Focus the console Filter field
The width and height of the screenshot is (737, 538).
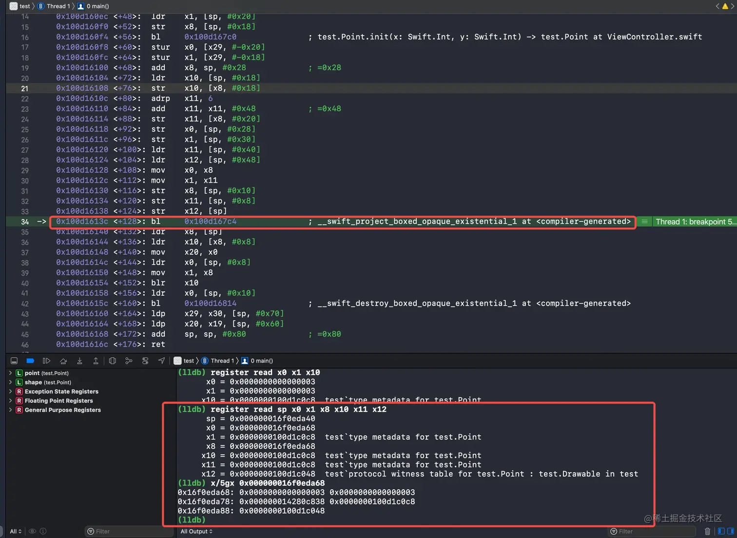click(653, 531)
